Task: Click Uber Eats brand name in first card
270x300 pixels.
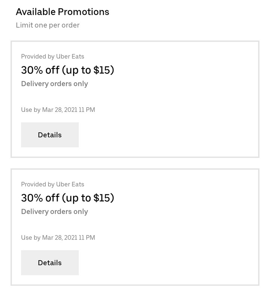Action: [70, 57]
